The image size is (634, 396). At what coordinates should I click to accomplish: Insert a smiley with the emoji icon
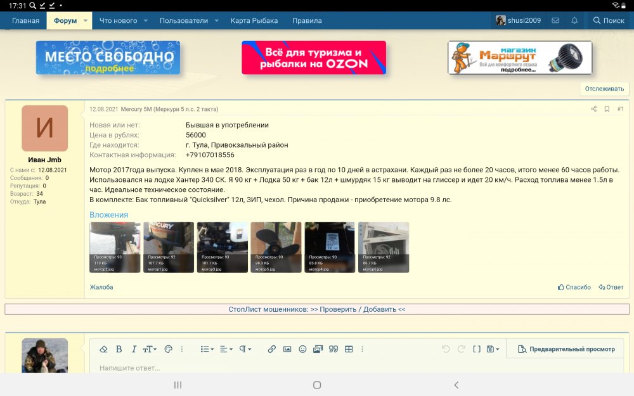(x=302, y=349)
